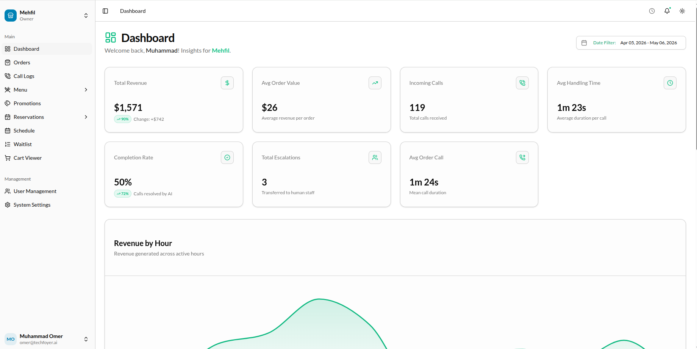Open the Dashboard sidebar item
This screenshot has width=697, height=349.
47,49
